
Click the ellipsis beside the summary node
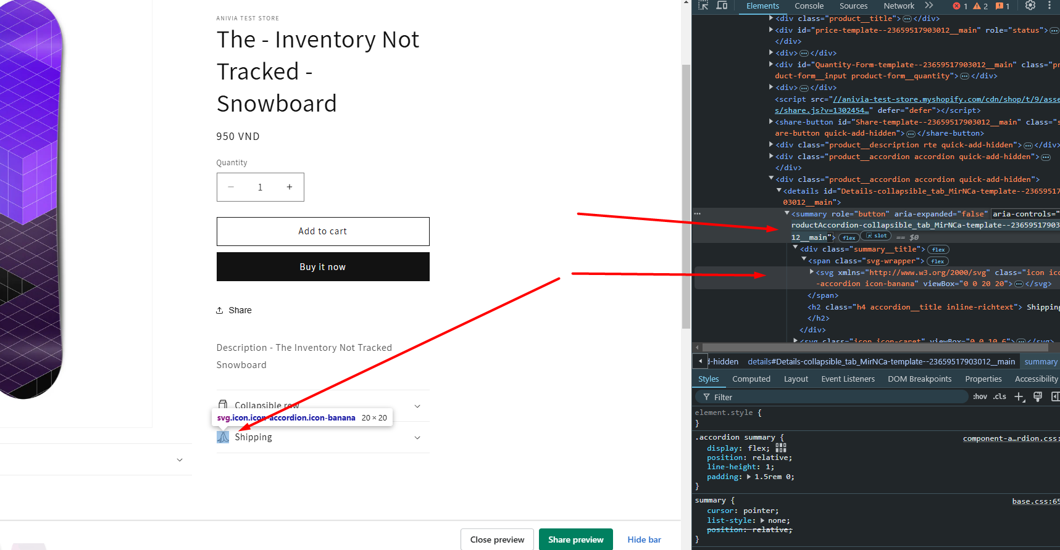point(698,213)
